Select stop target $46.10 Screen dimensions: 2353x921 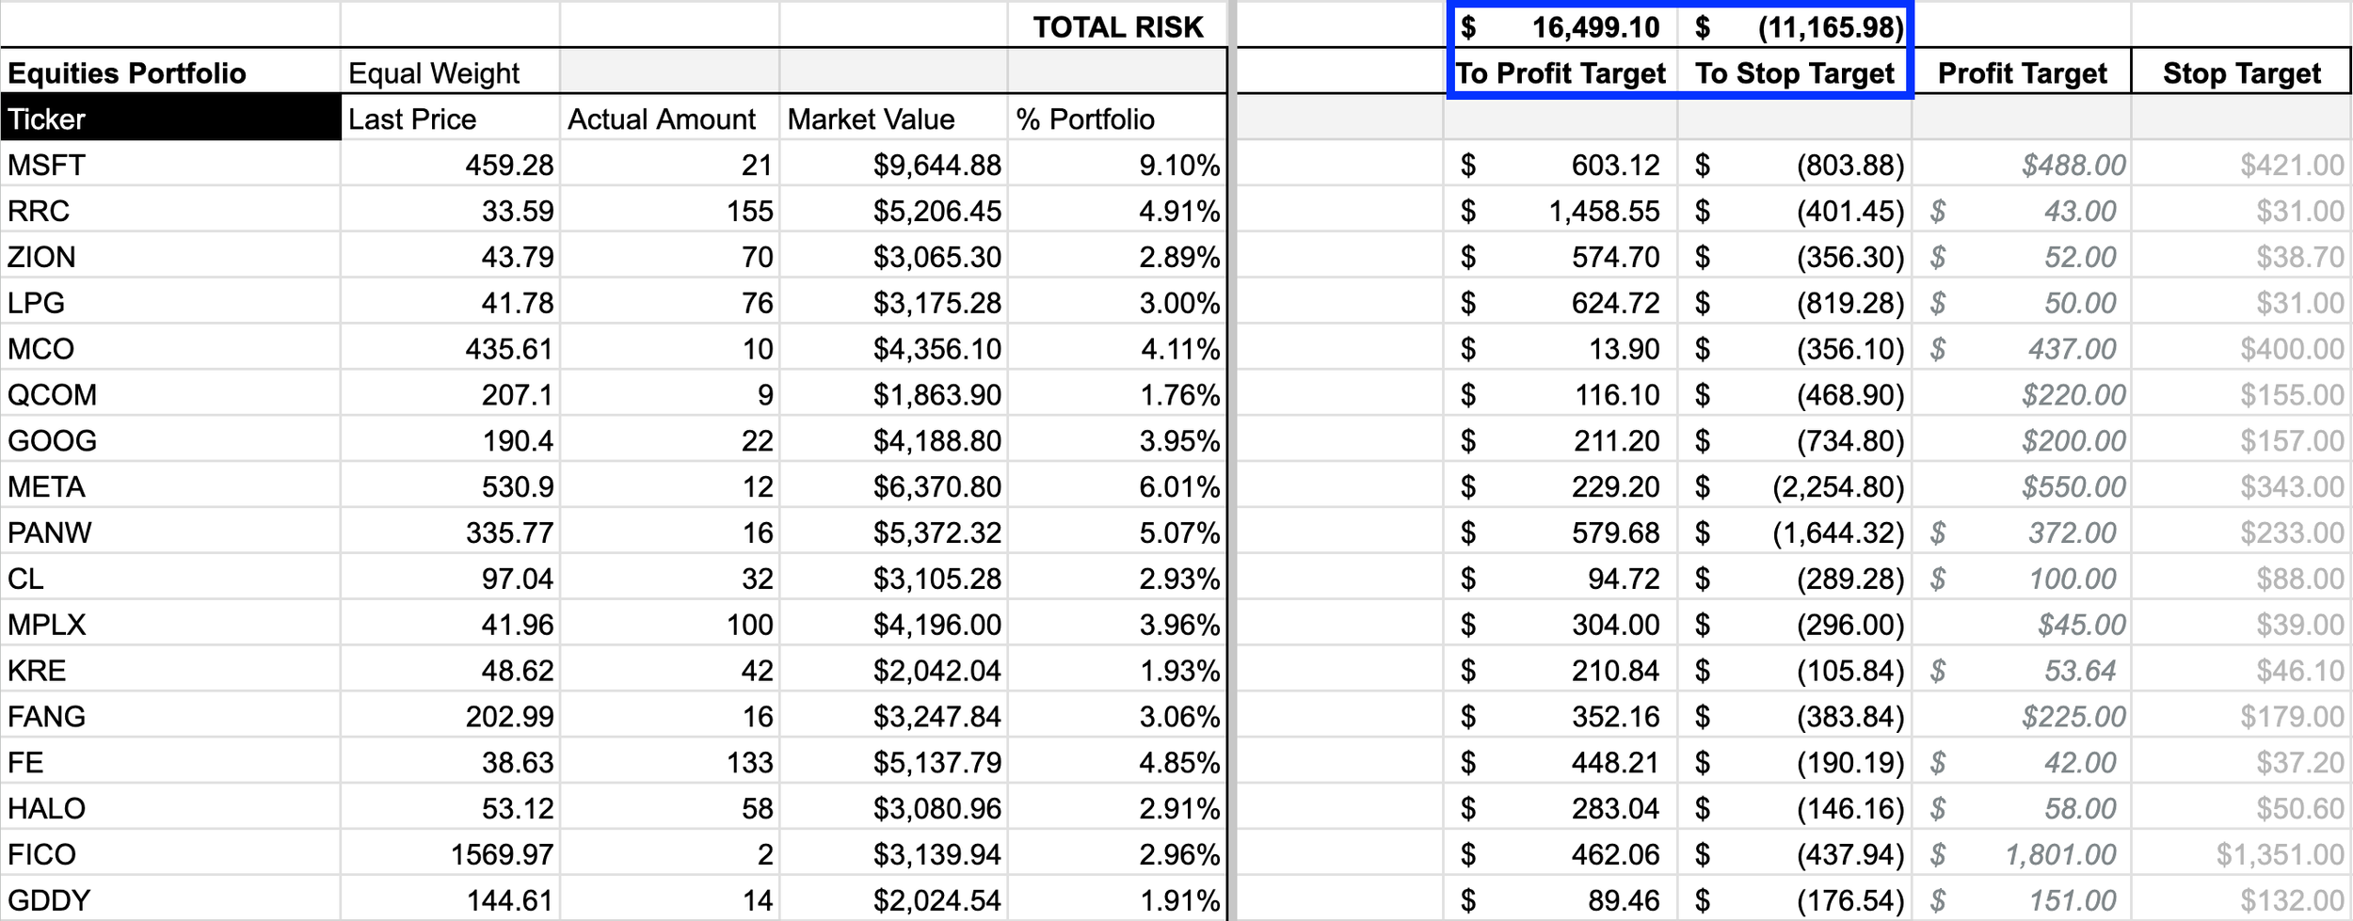(2241, 671)
